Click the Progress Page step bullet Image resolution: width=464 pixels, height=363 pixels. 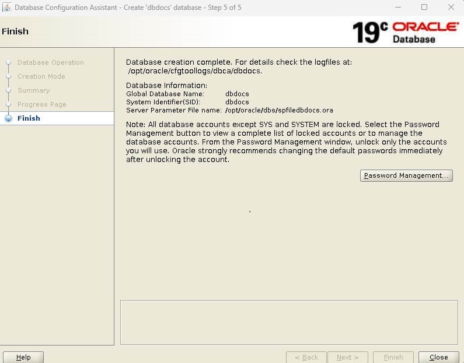click(9, 104)
